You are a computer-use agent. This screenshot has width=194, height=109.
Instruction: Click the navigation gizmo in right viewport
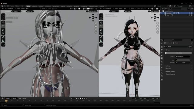[x=155, y=18]
